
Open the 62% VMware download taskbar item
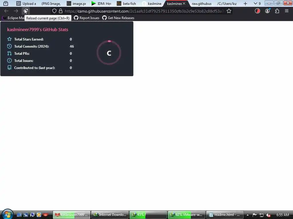(x=187, y=215)
